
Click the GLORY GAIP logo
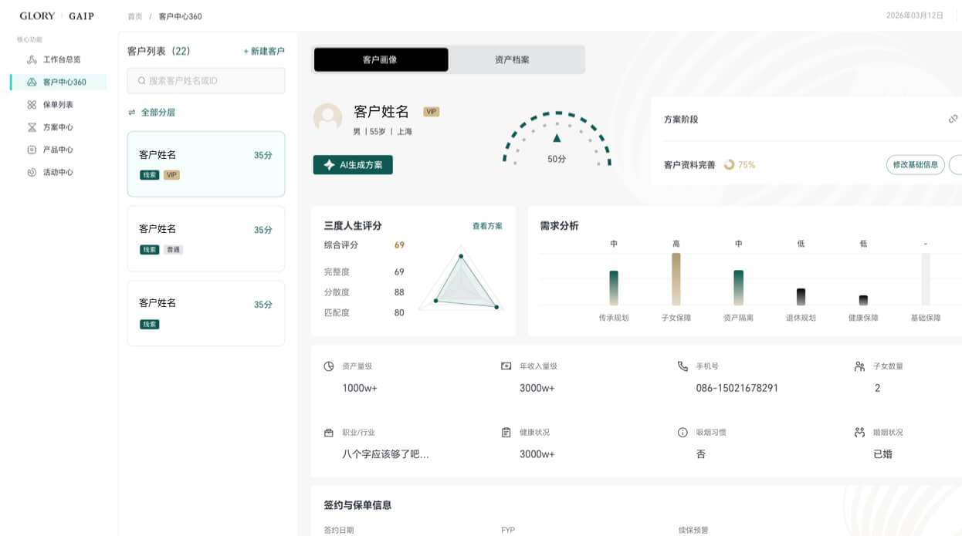coord(56,15)
